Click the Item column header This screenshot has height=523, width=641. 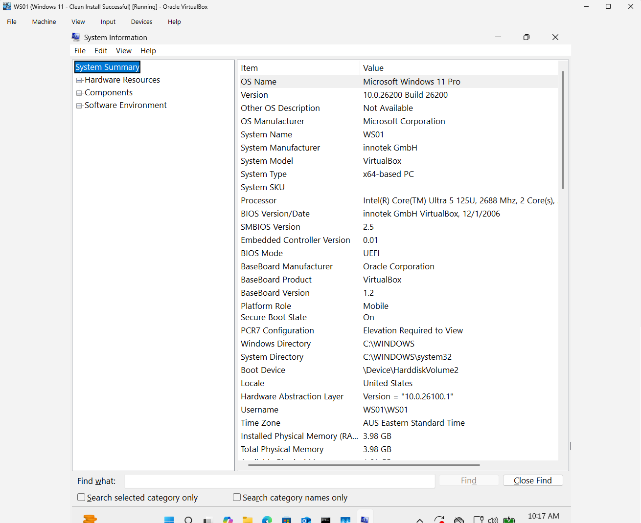[x=298, y=68]
